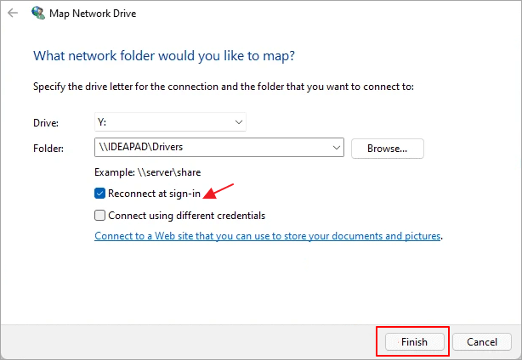Uncheck the Reconnect at sign-in checkbox
Viewport: 522px width, 360px height.
[x=101, y=194]
